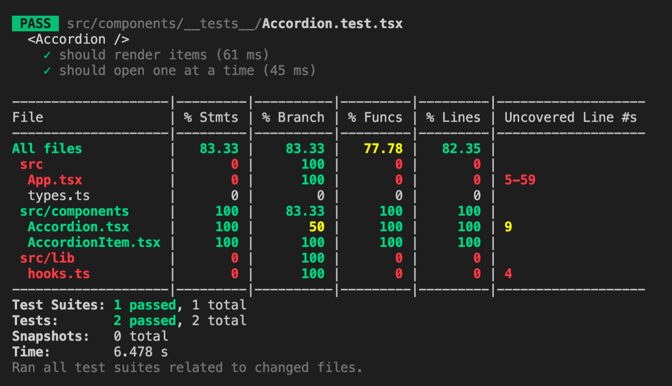Click the % Stmts column header
Viewport: 672px width, 386px height.
click(x=211, y=117)
